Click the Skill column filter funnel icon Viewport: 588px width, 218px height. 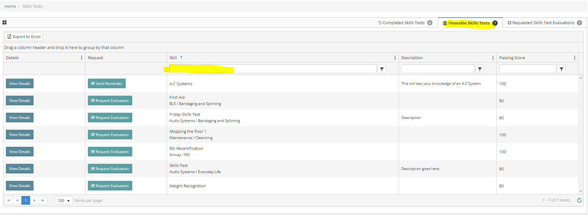pyautogui.click(x=382, y=69)
